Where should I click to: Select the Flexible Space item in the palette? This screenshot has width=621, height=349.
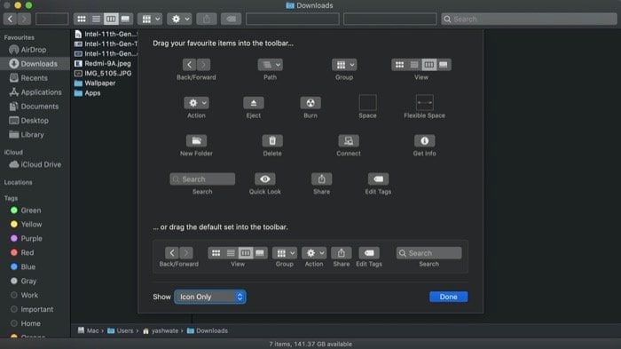click(x=425, y=102)
